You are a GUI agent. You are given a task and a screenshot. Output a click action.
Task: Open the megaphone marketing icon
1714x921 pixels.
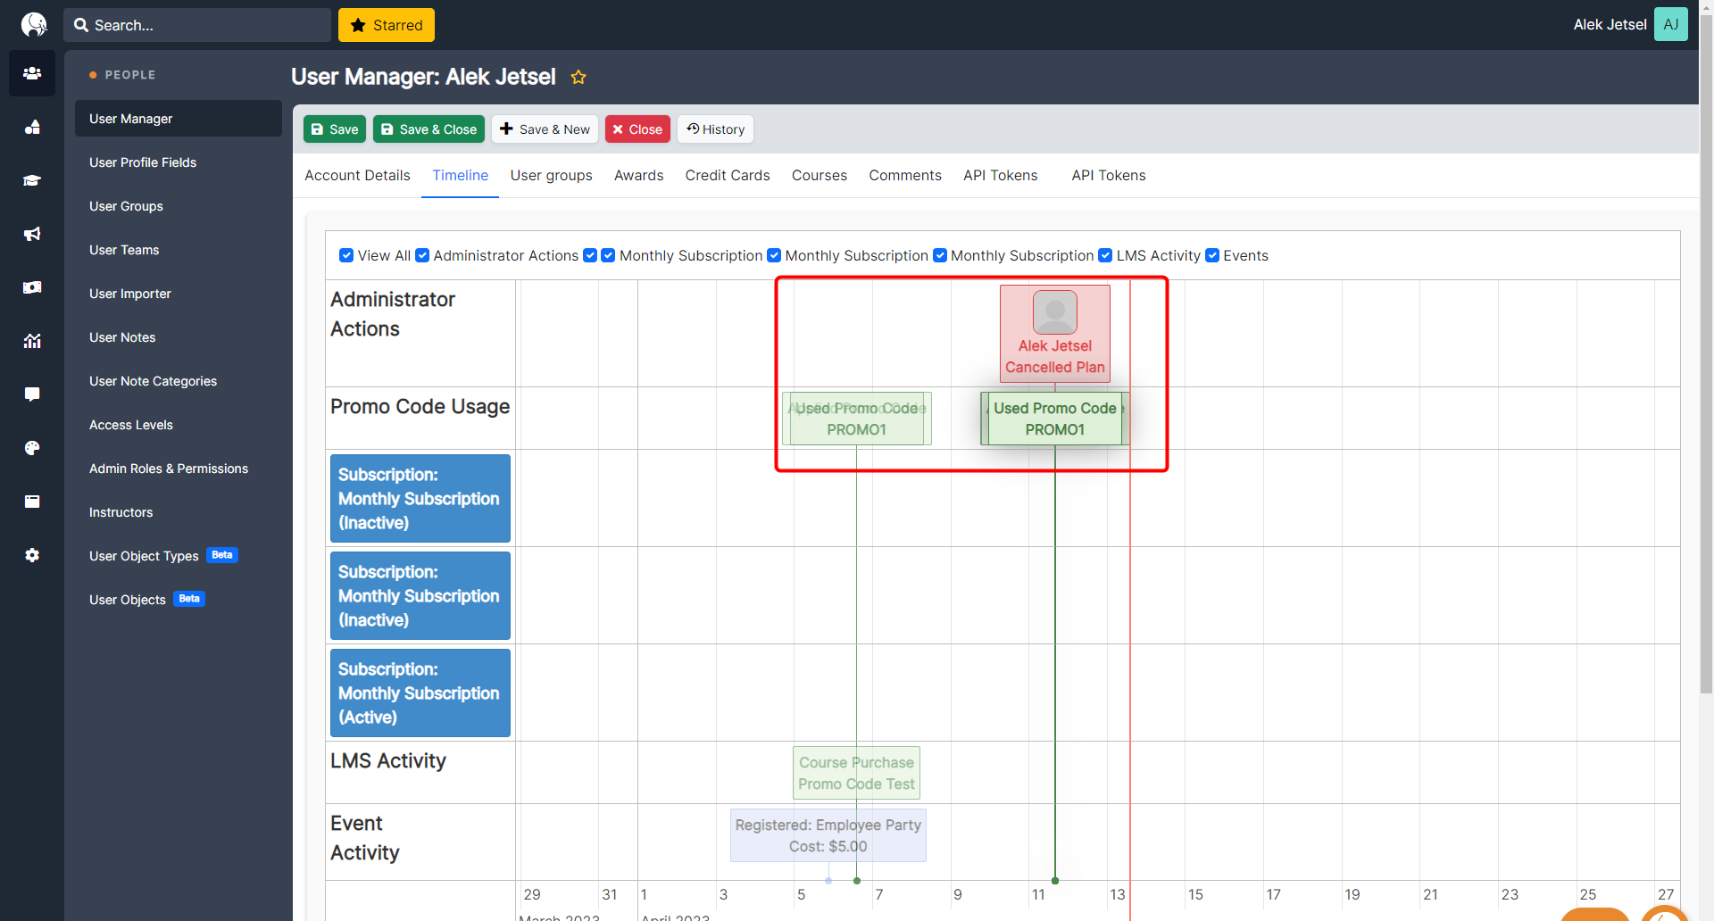(32, 234)
